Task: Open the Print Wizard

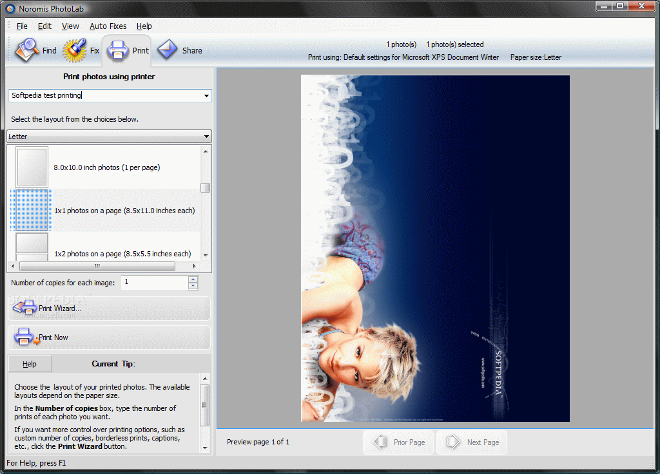Action: tap(109, 308)
